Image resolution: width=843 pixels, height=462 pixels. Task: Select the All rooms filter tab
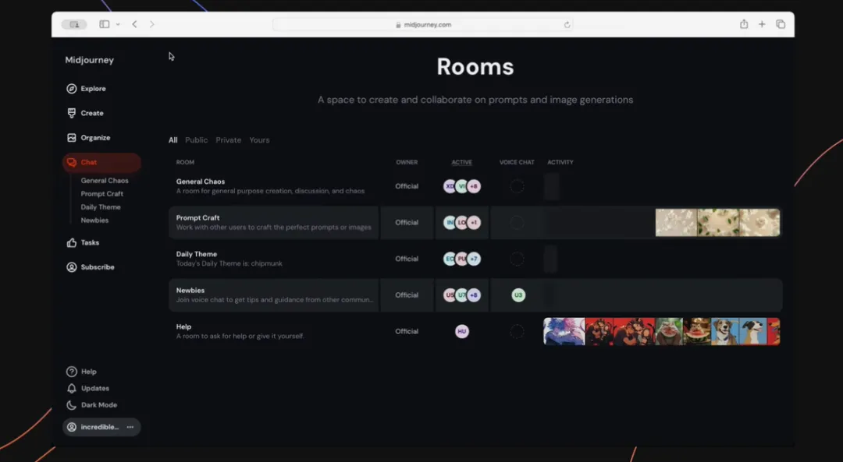[x=173, y=140]
